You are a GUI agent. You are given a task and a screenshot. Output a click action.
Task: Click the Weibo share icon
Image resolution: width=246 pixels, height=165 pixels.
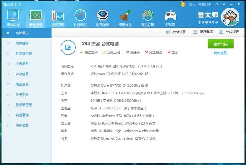click(168, 32)
